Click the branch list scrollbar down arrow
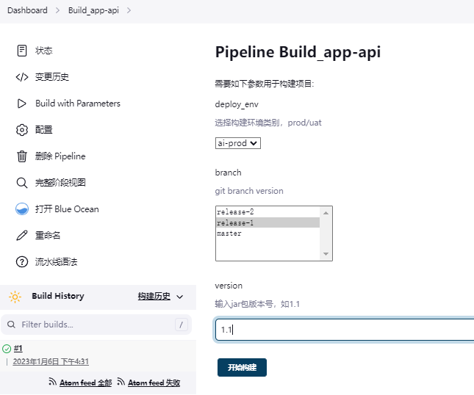The height and width of the screenshot is (395, 474). (x=326, y=254)
